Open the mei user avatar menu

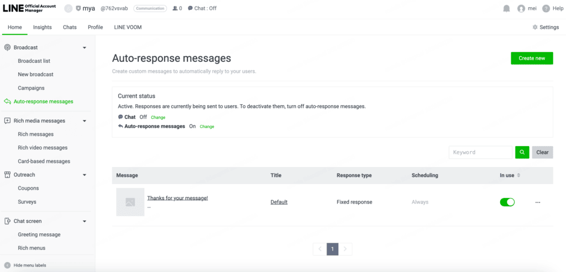tap(521, 9)
